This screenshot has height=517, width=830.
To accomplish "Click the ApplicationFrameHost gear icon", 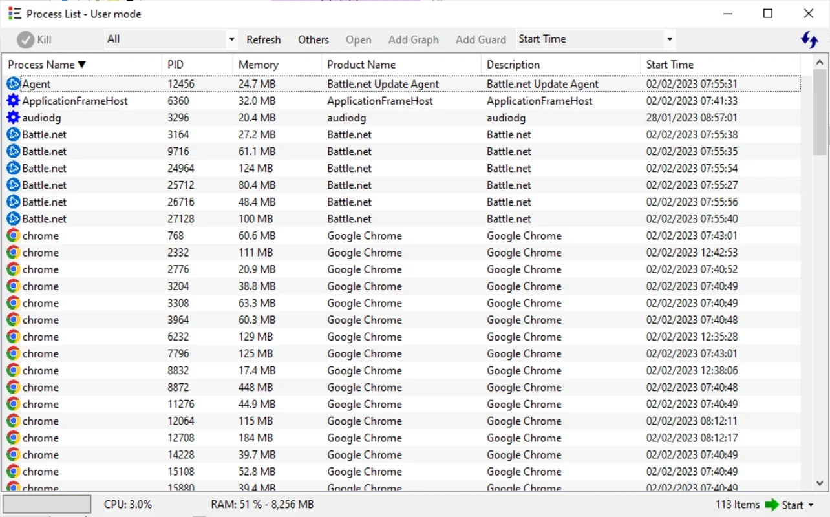I will pyautogui.click(x=14, y=101).
